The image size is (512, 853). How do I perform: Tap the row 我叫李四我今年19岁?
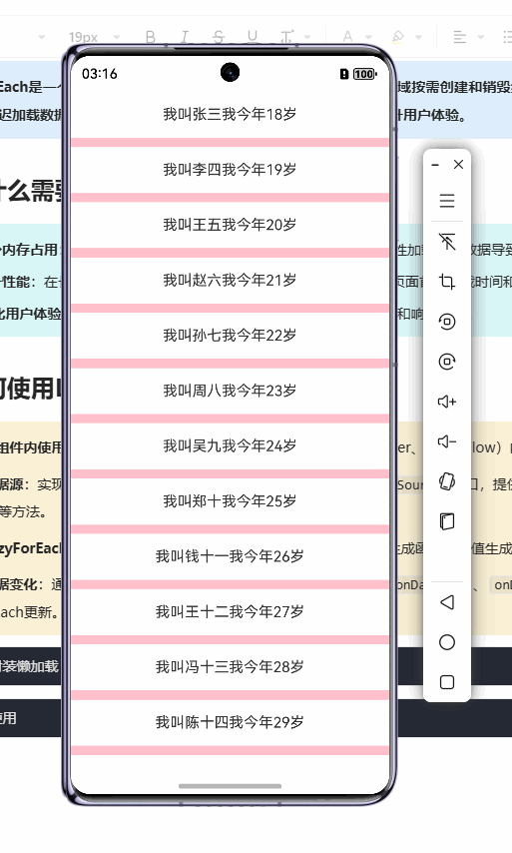click(x=230, y=170)
